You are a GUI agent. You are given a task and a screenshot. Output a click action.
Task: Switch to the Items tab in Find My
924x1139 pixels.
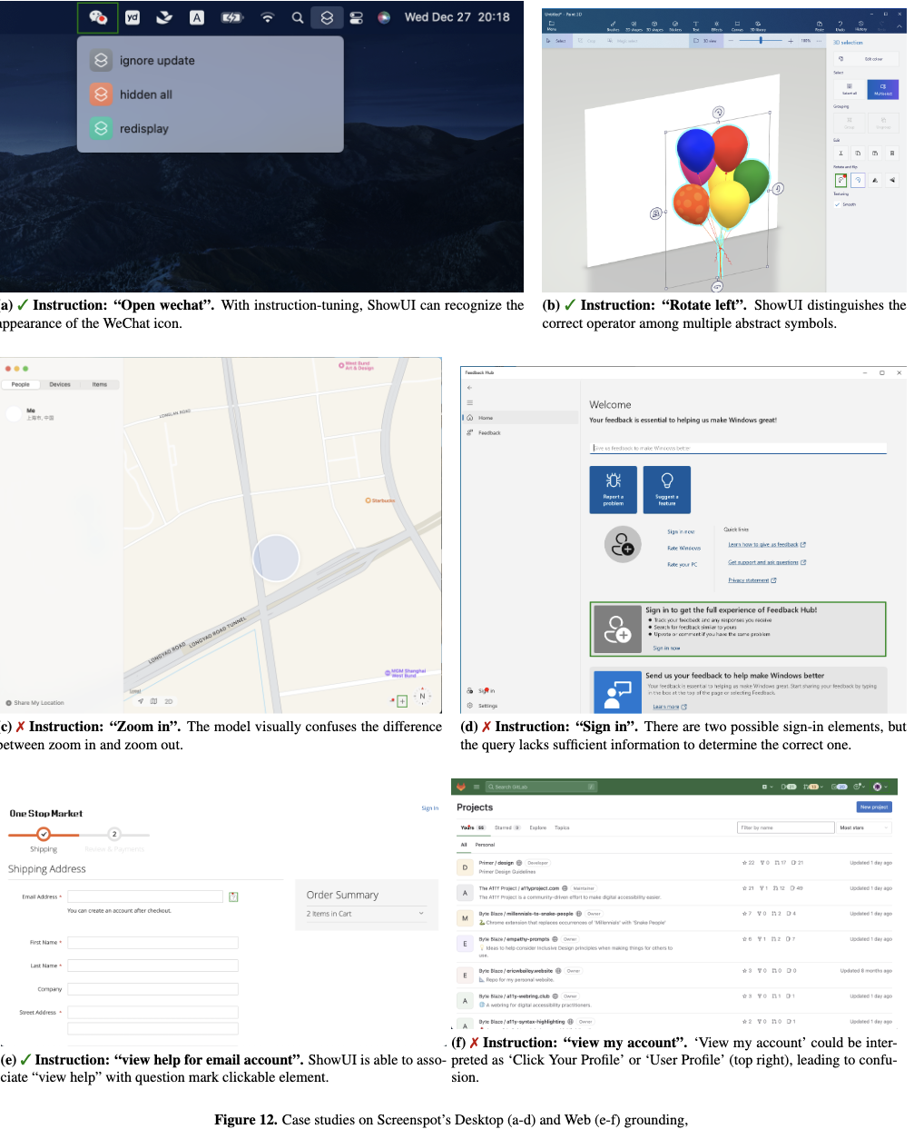100,385
